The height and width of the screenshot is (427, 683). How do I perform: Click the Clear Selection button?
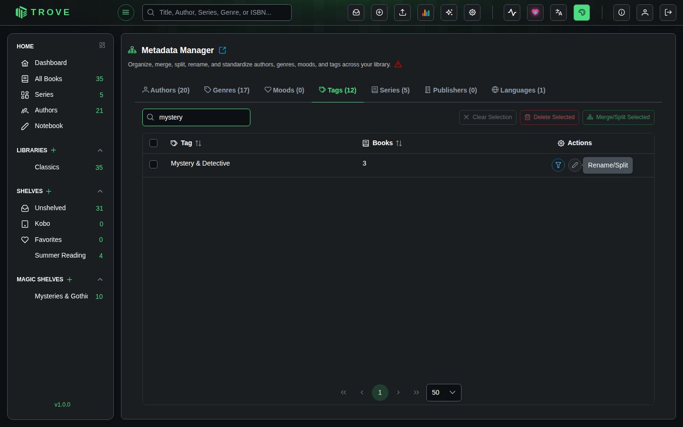click(488, 117)
